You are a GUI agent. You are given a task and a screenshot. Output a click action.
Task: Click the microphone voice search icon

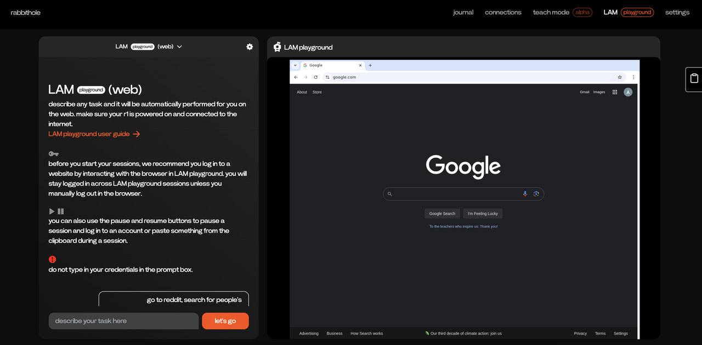click(525, 194)
